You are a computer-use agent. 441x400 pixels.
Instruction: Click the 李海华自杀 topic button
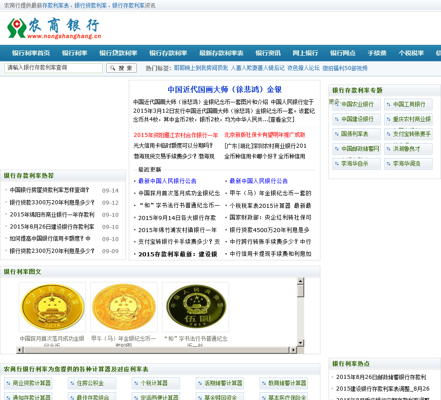(356, 163)
